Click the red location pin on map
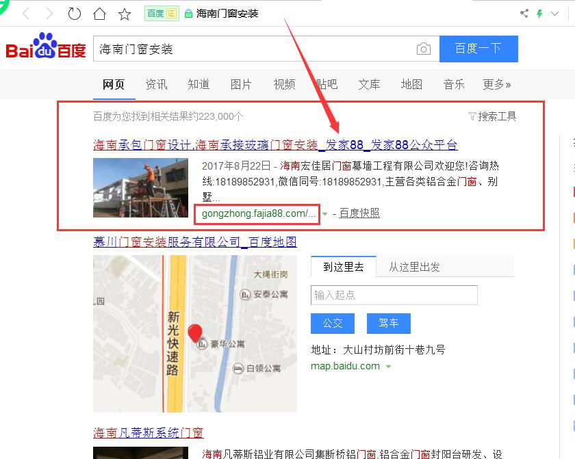The image size is (575, 459). pos(195,333)
